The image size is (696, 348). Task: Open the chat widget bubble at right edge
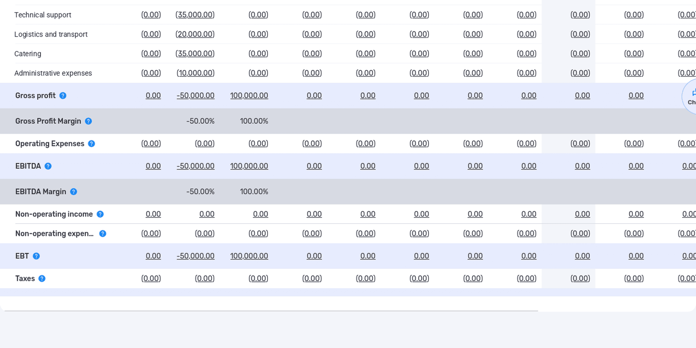click(689, 96)
